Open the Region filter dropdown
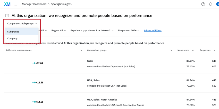Screen dimensions: 219x109 pyautogui.click(x=58, y=31)
